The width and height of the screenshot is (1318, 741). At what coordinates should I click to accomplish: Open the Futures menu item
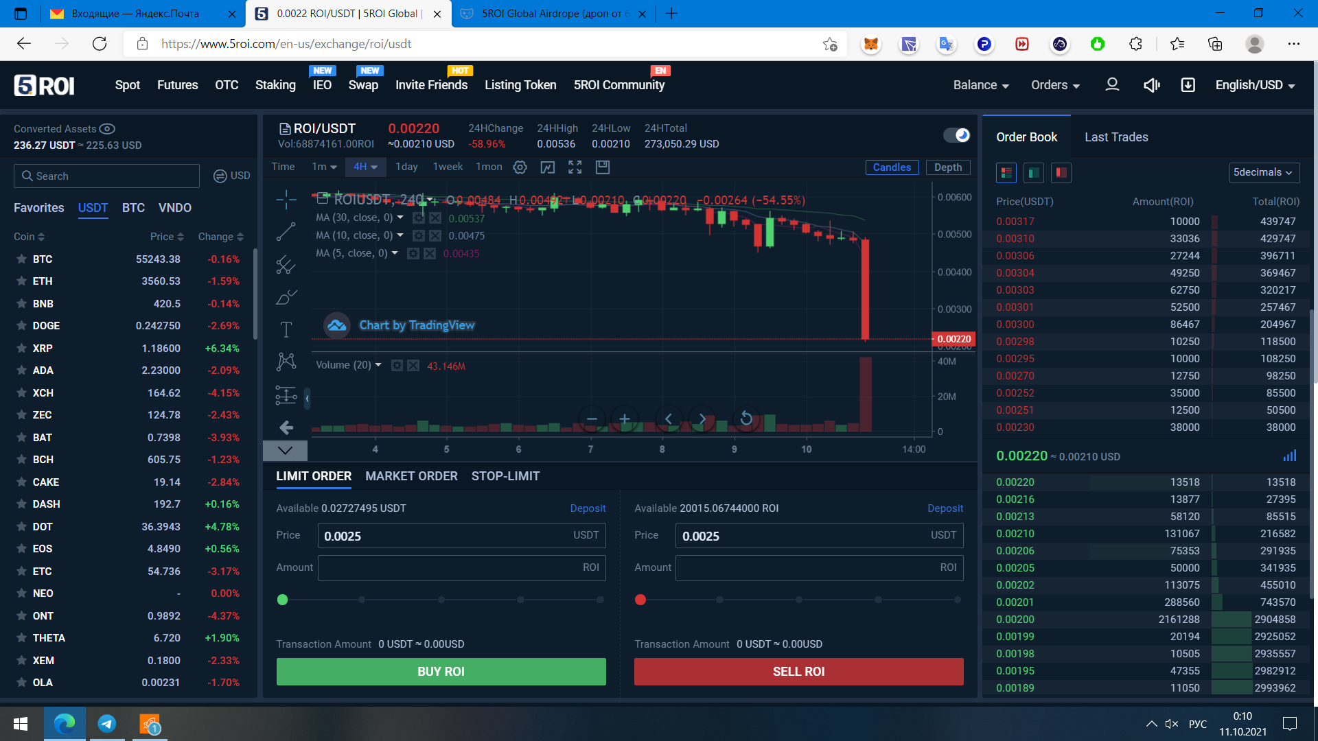click(x=178, y=85)
